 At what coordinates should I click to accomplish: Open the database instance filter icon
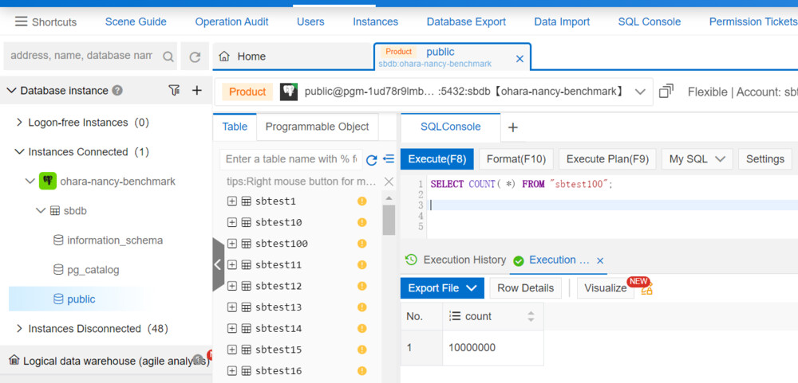[174, 91]
